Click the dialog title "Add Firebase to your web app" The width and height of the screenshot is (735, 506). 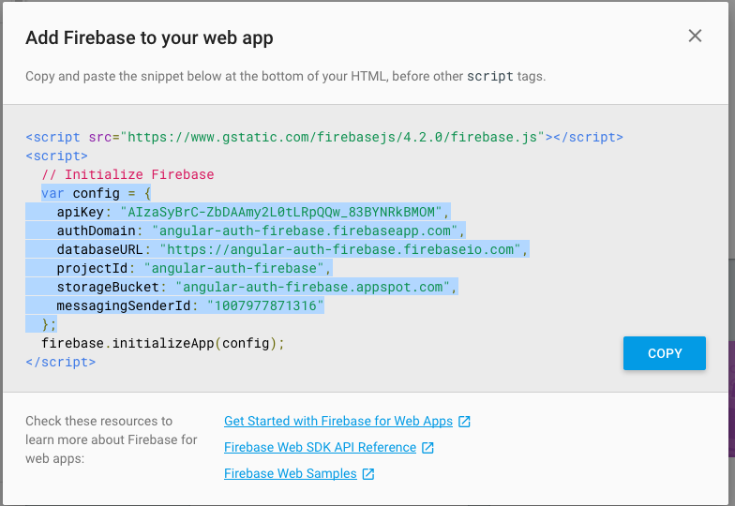pos(149,38)
